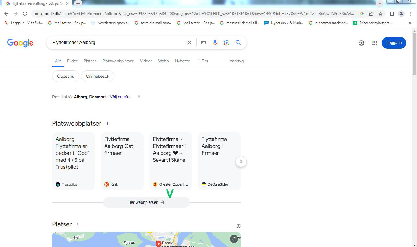
Task: Open the 'Logga in ‹ Visit Skå...' bookmark
Action: coord(24,23)
